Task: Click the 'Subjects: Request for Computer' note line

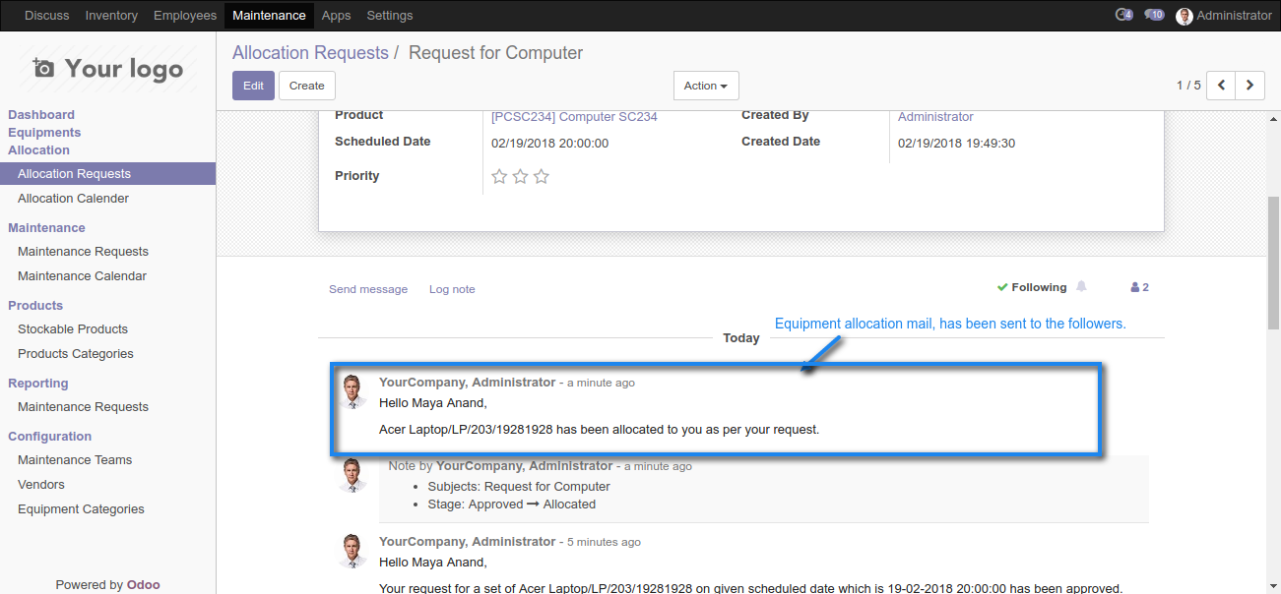Action: point(519,487)
